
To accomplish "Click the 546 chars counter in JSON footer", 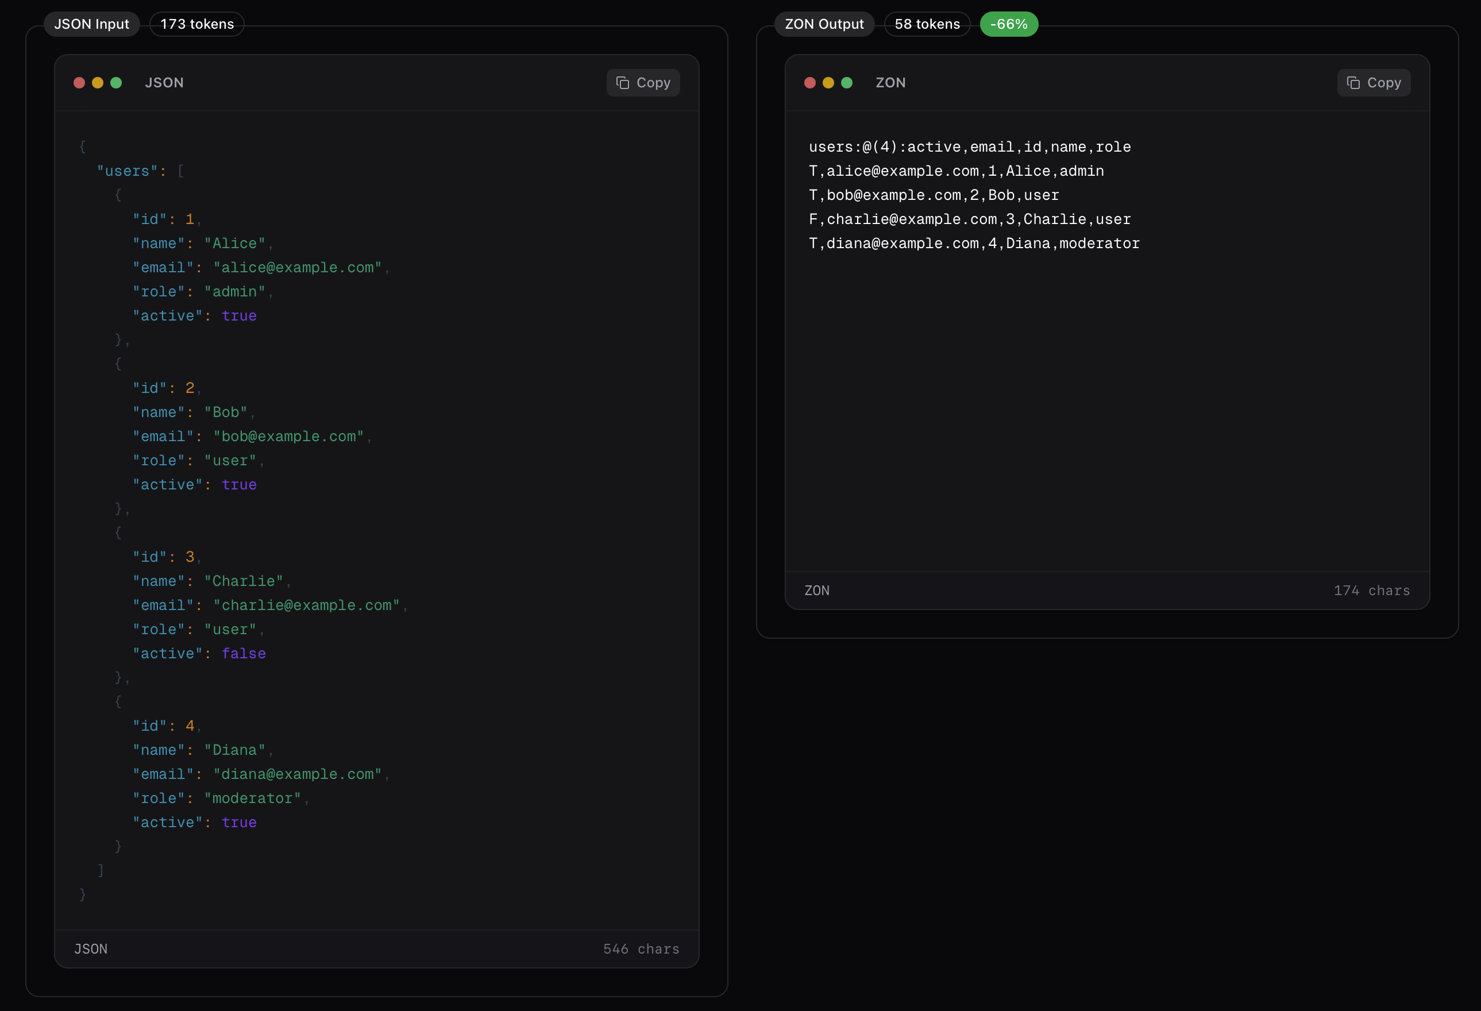I will click(641, 949).
